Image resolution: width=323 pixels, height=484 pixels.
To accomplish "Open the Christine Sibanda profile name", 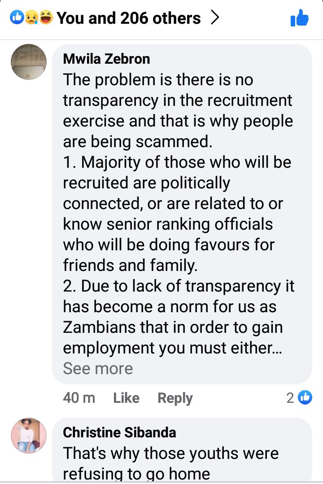I will tap(119, 432).
